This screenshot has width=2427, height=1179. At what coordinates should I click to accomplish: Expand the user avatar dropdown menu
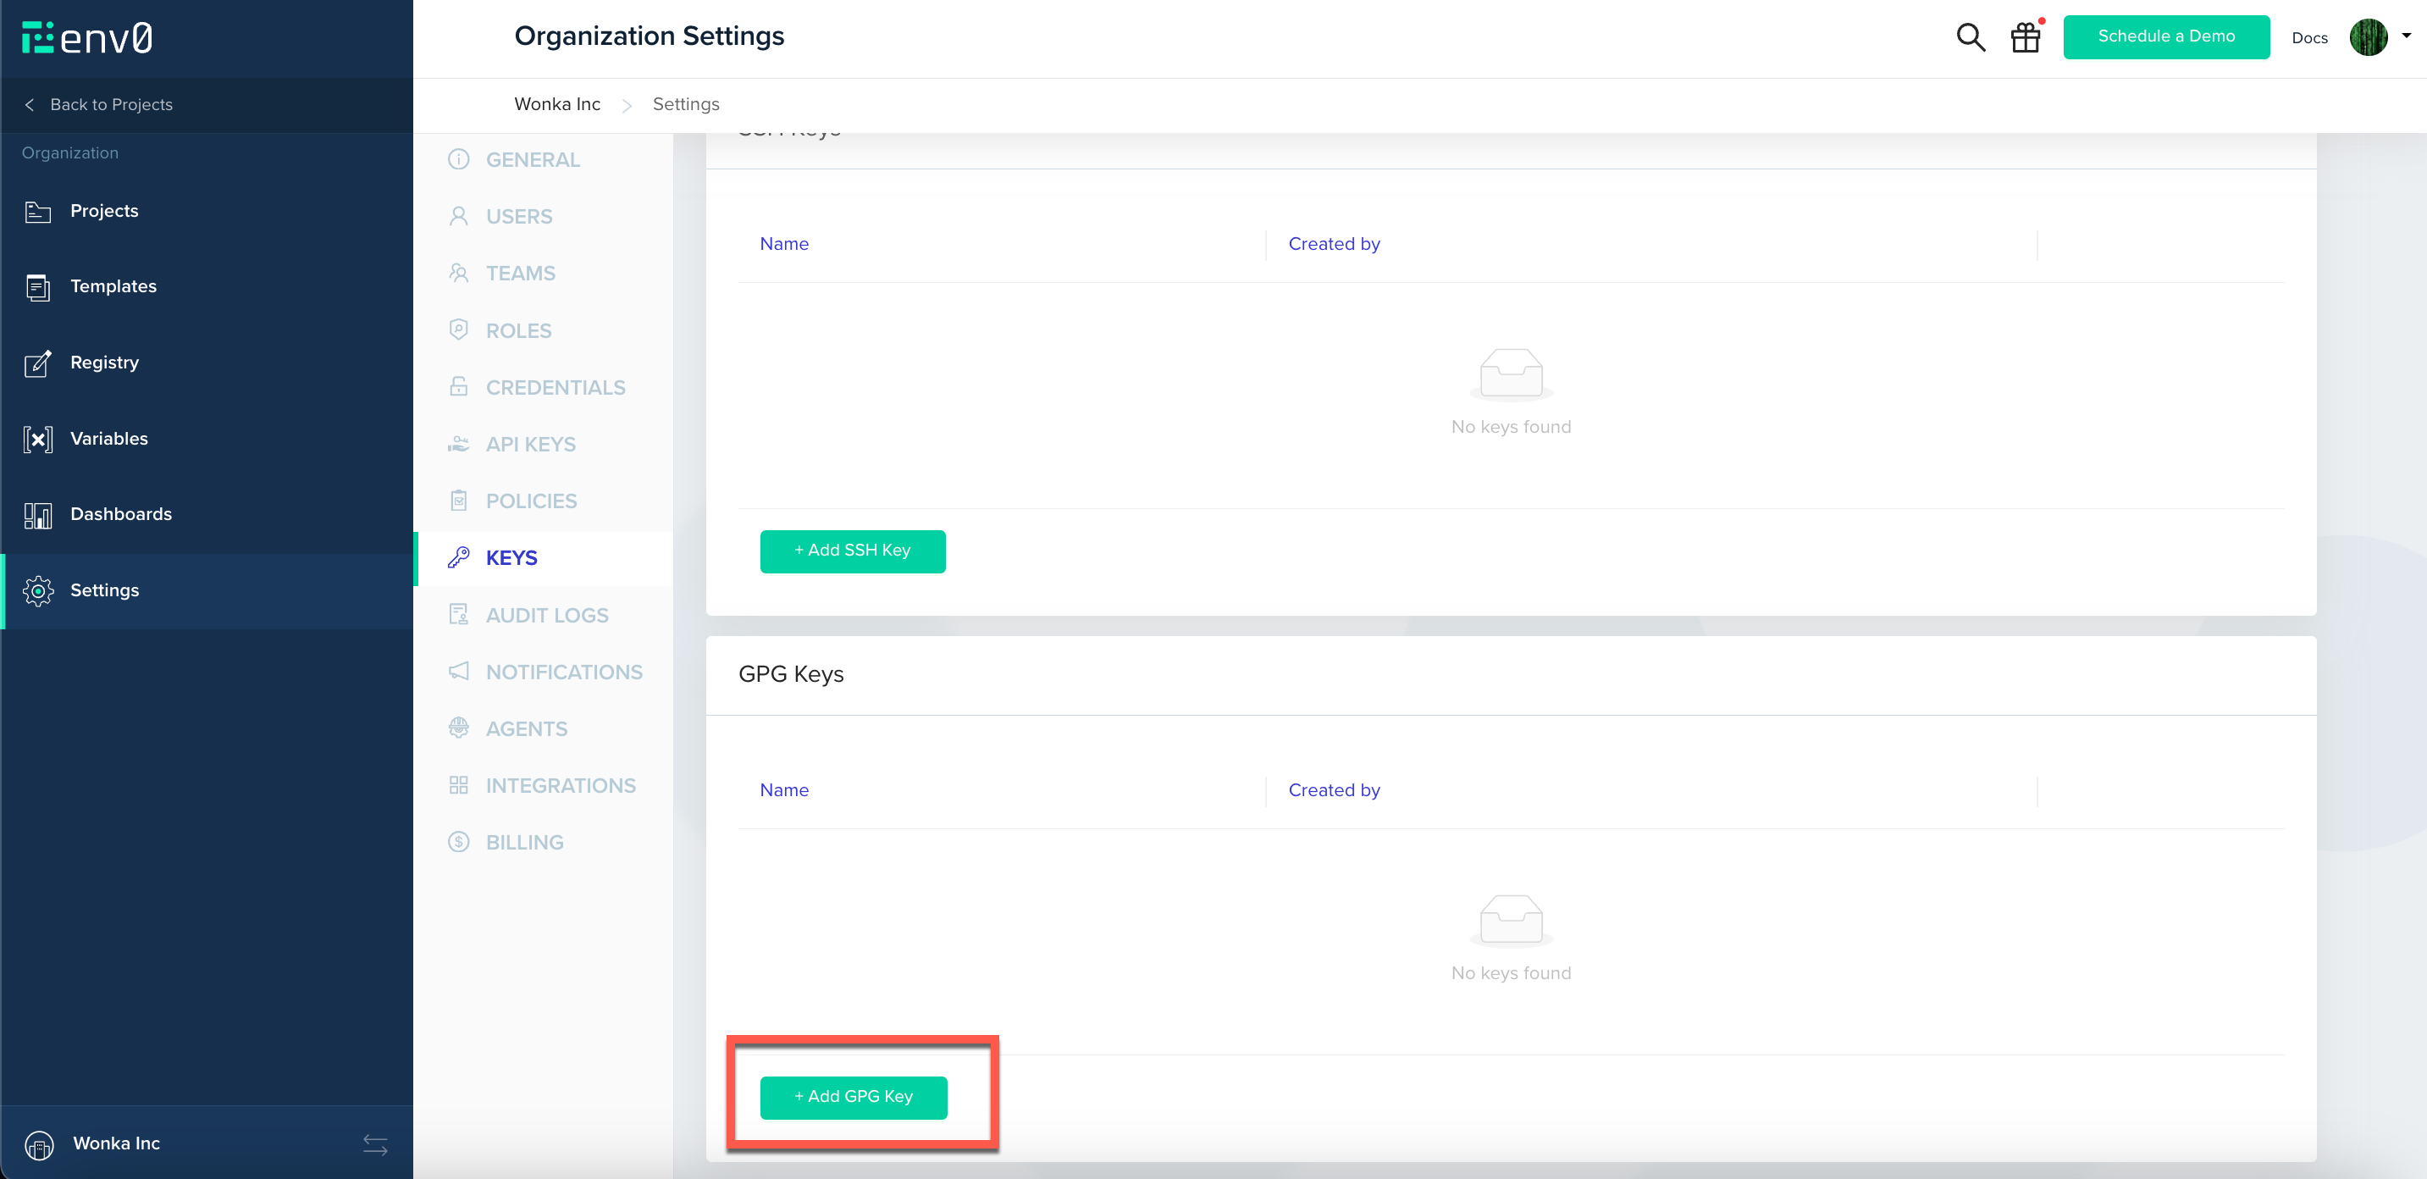2405,36
